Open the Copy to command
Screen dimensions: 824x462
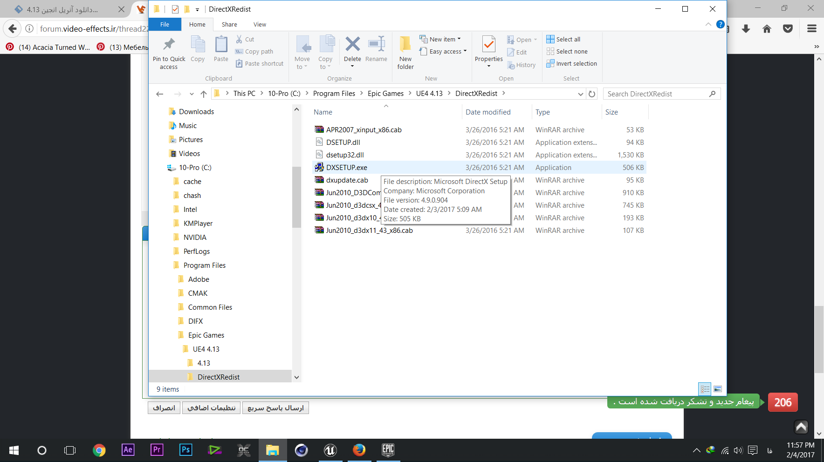325,53
